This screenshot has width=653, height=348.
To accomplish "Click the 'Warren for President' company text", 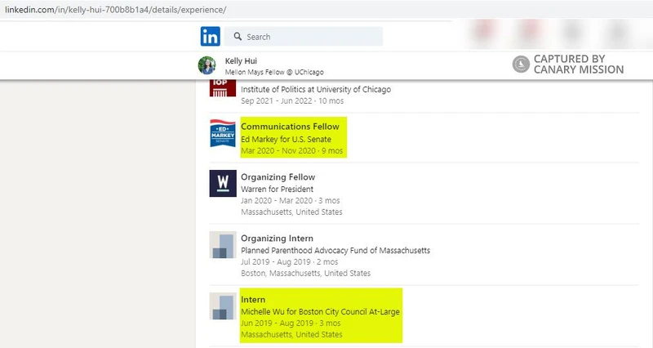I will 277,190.
